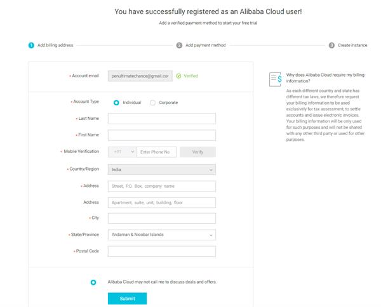Click the Postal Code input field
The width and height of the screenshot is (381, 307).
click(x=161, y=251)
